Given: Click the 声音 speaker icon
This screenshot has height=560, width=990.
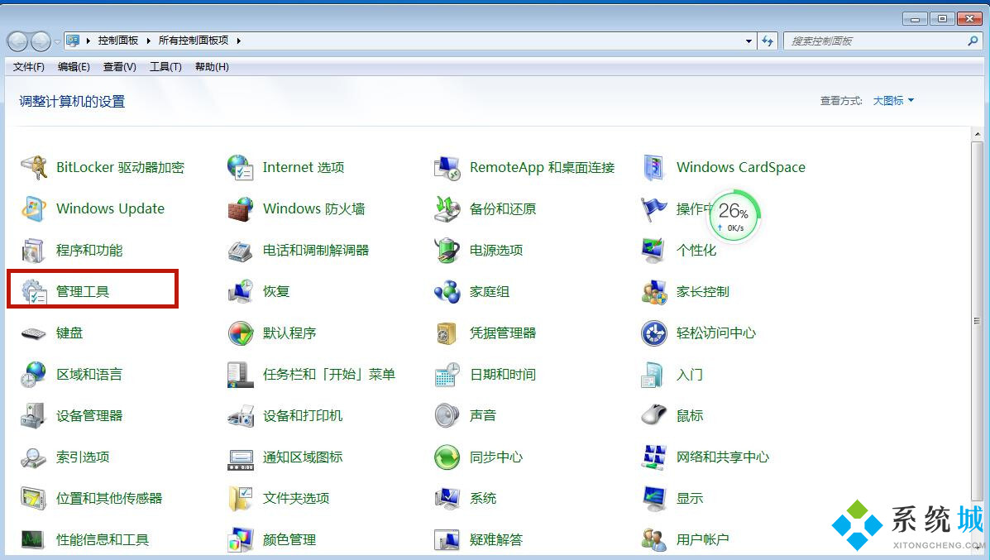Looking at the screenshot, I should 447,416.
